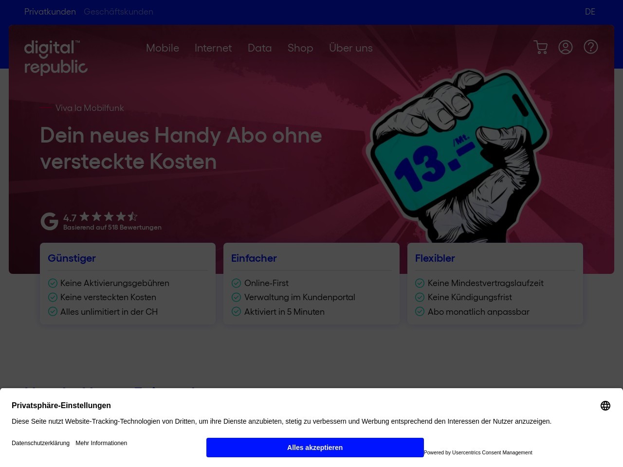This screenshot has height=467, width=623.
Task: Click 'Online-First' text
Action: (266, 283)
